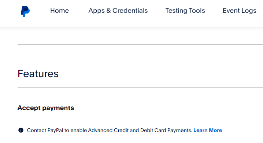The image size is (263, 143).
Task: Click the Contact PayPal notice text
Action: click(x=110, y=130)
